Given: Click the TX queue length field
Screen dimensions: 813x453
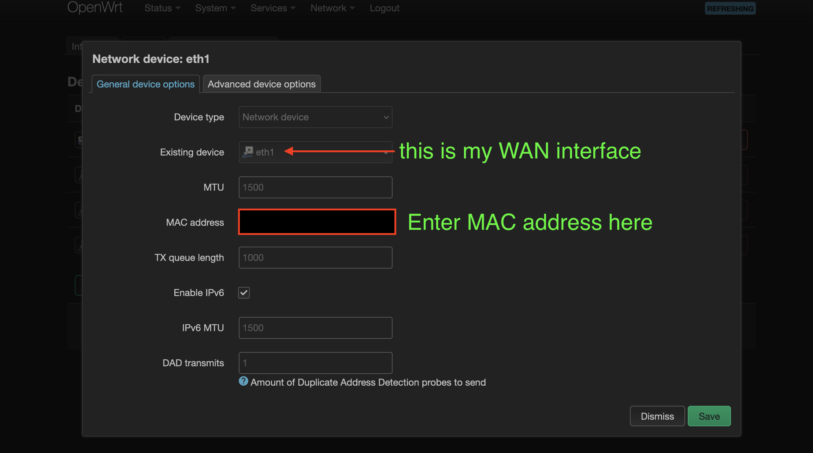Looking at the screenshot, I should [x=315, y=258].
